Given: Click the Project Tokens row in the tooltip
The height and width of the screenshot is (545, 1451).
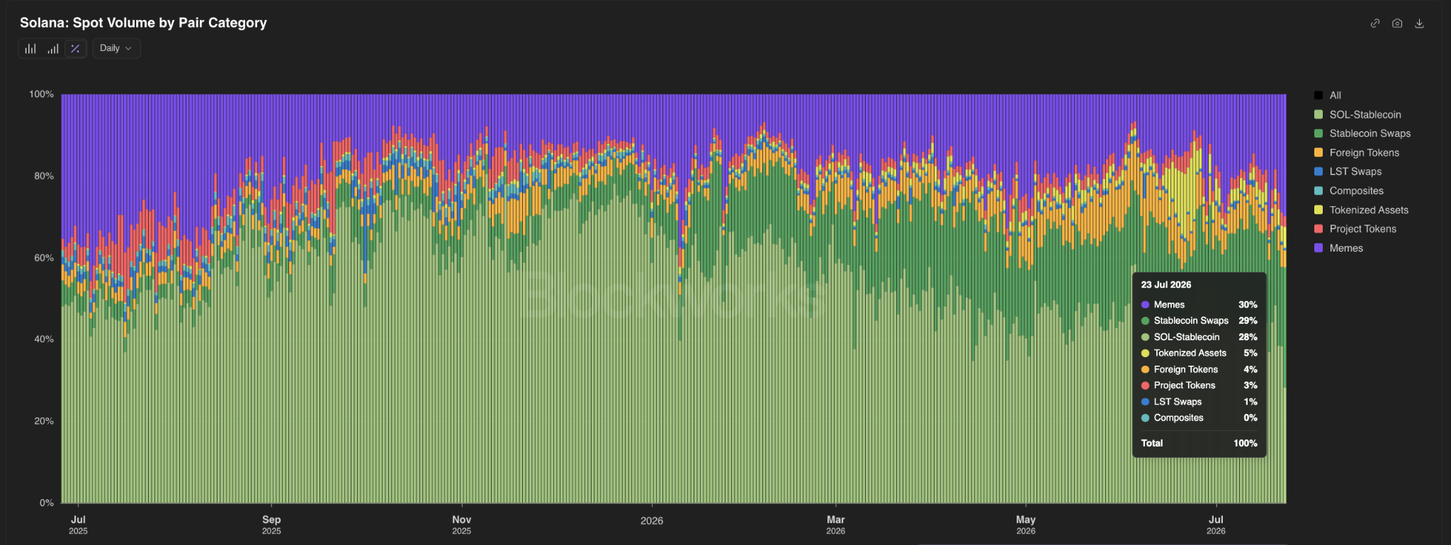Looking at the screenshot, I should click(x=1199, y=386).
